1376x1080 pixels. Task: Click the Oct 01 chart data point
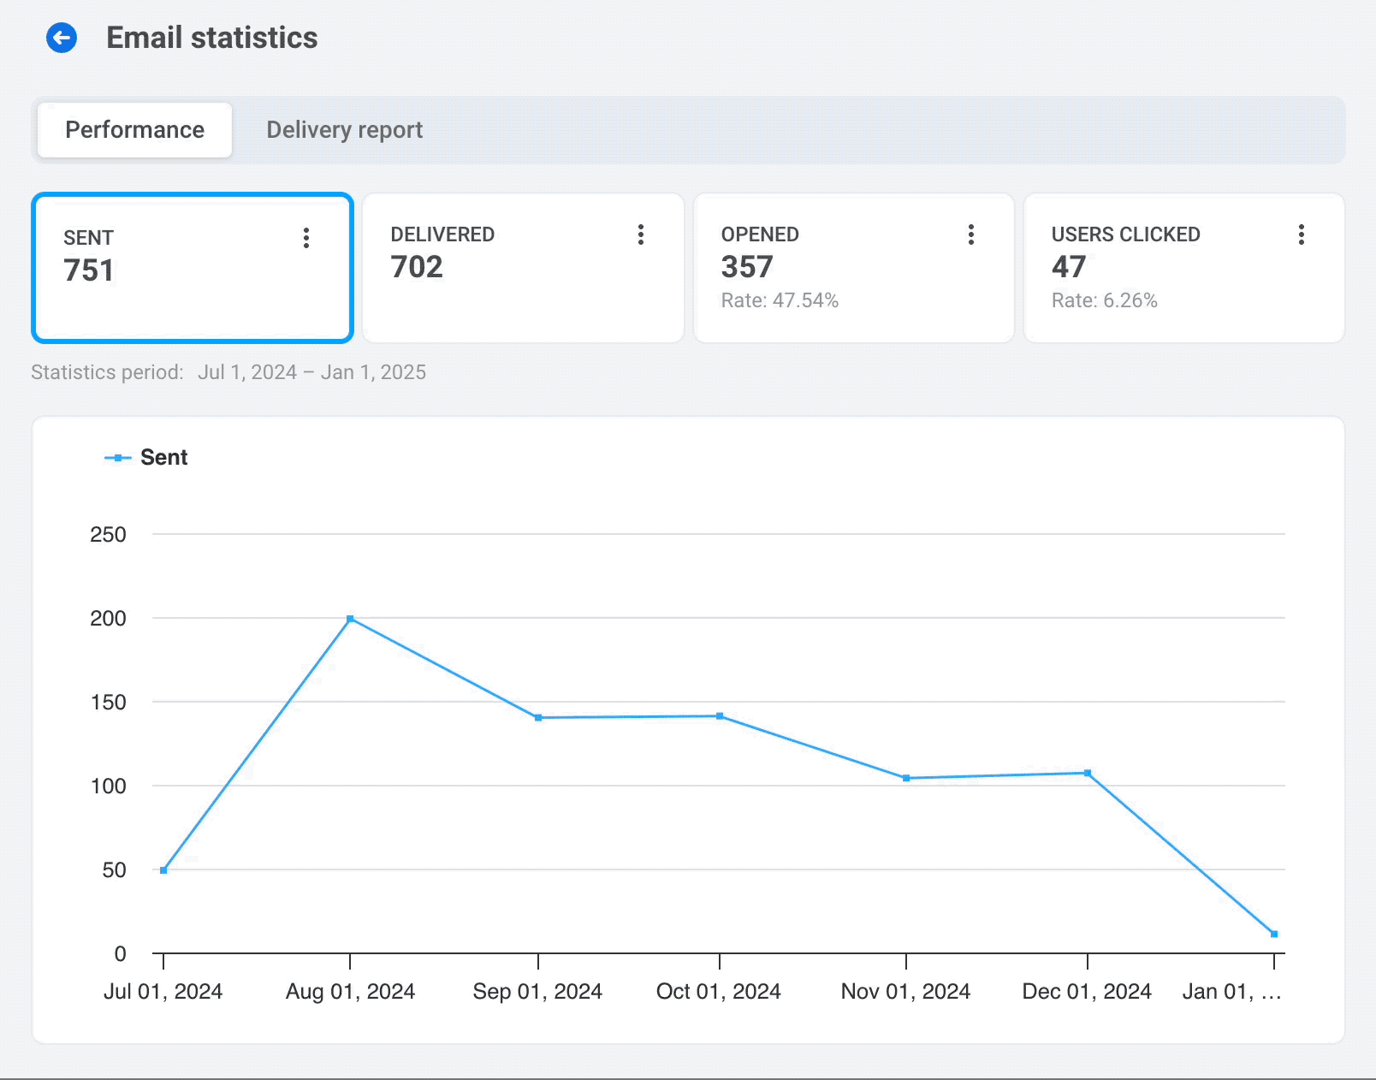coord(720,716)
